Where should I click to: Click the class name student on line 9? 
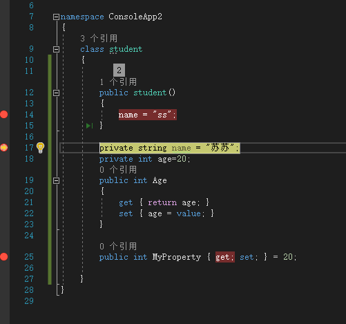pyautogui.click(x=126, y=49)
